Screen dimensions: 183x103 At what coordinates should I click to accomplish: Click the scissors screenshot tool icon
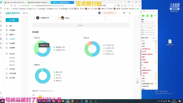(x=125, y=6)
